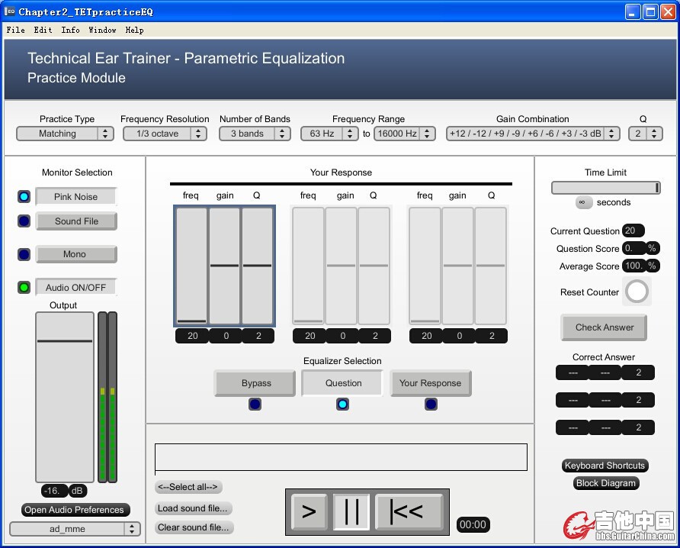The height and width of the screenshot is (548, 680).
Task: Open the Practice Type Matching dropdown
Action: [x=65, y=134]
